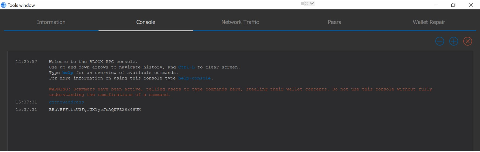Click the help-console link text
This screenshot has width=480, height=152.
[194, 78]
